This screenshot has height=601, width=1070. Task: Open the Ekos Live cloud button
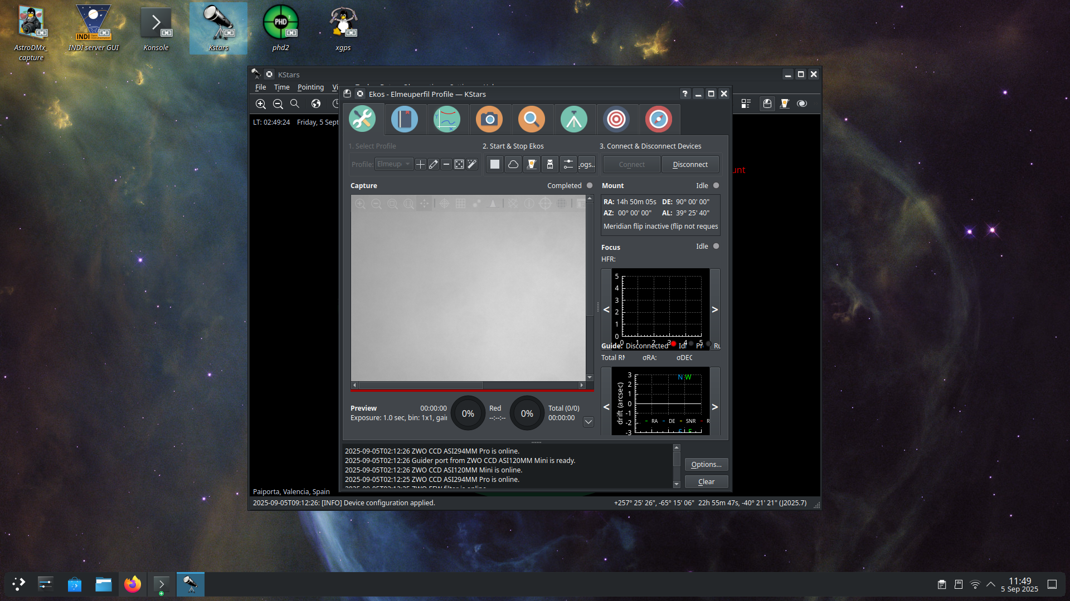pos(513,164)
